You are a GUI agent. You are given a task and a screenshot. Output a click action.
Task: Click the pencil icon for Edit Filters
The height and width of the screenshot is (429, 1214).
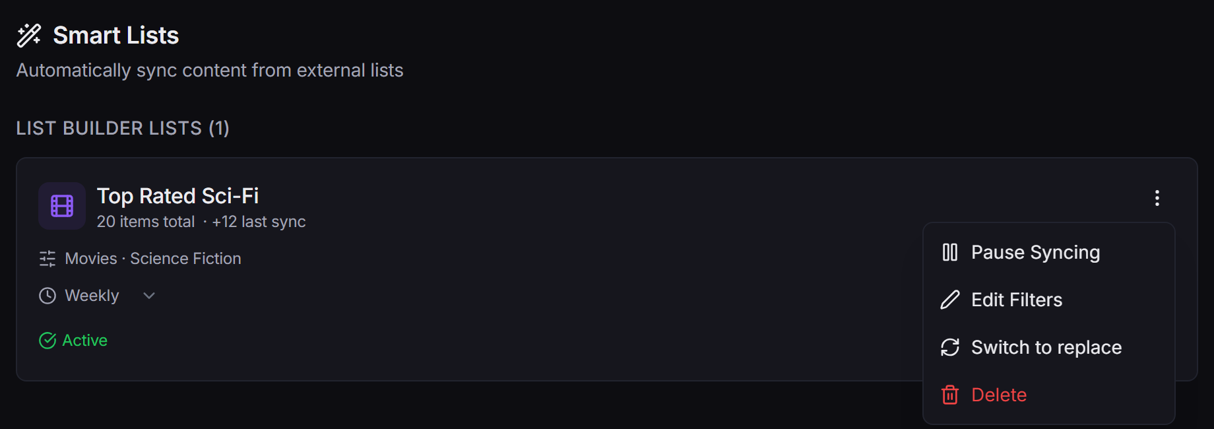pos(950,300)
